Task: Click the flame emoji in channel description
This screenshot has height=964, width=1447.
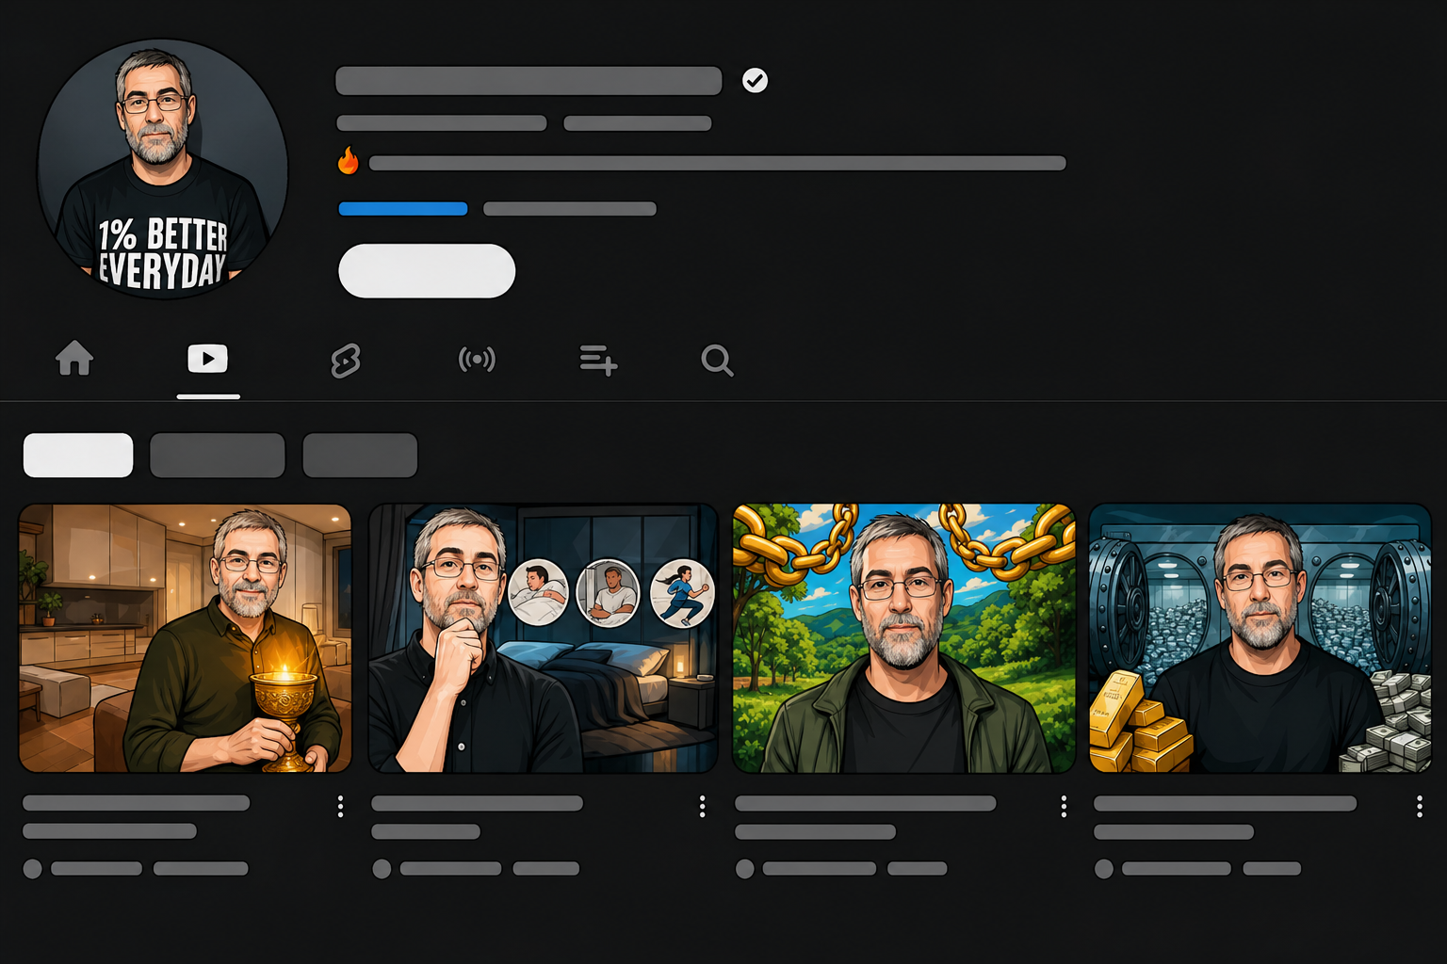Action: (349, 161)
